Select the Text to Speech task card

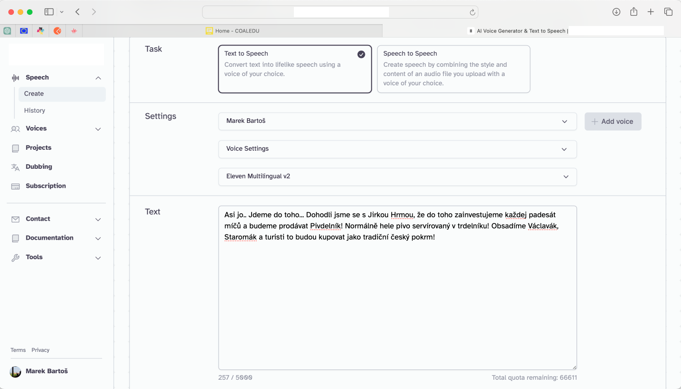pos(295,69)
